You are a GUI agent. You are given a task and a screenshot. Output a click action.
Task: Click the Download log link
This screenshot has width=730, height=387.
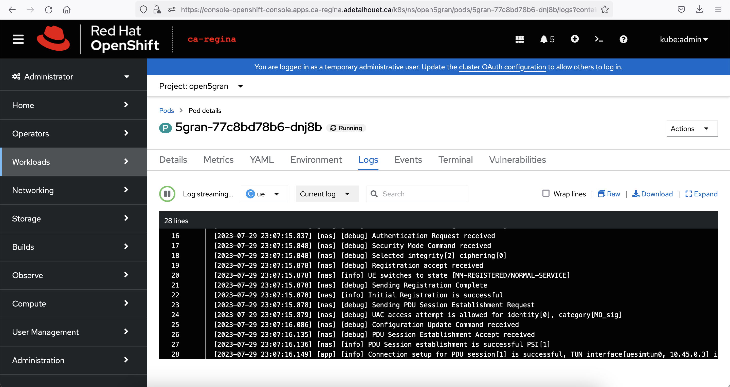tap(652, 194)
